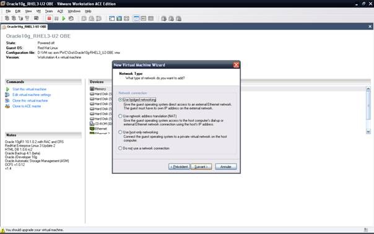374x234 pixels.
Task: Select Use bridged networking option
Action: 121,100
